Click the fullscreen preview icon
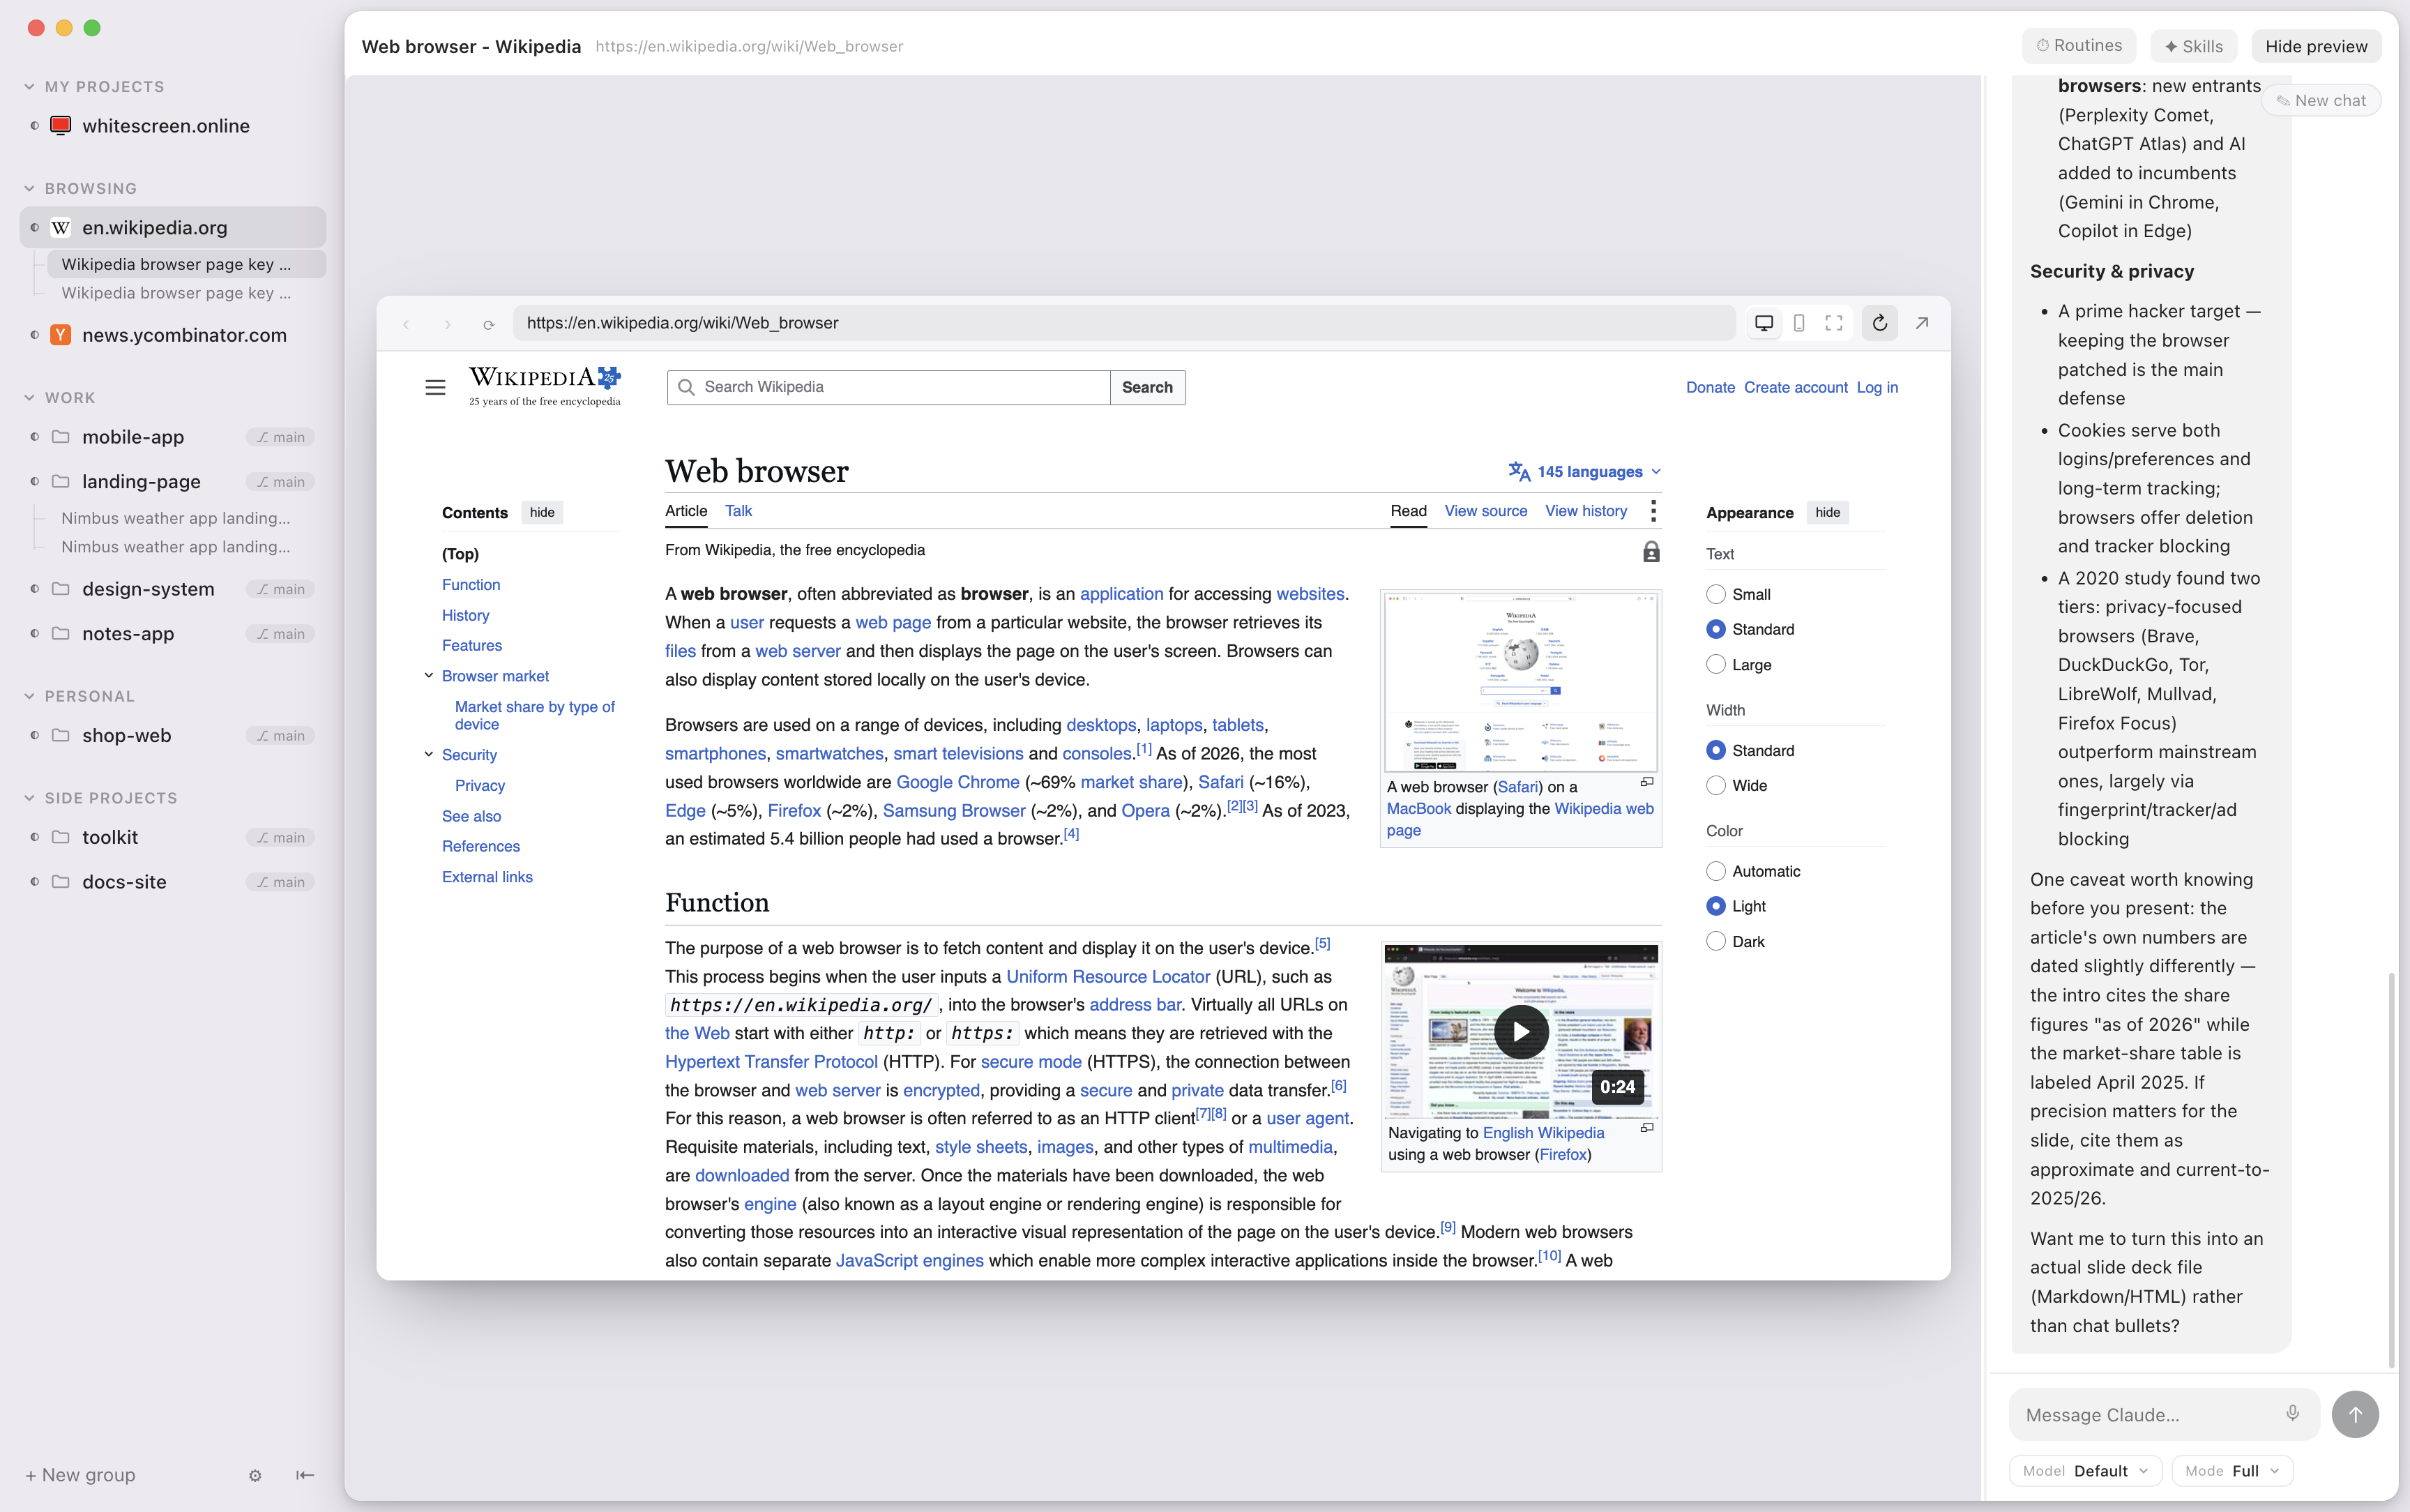The height and width of the screenshot is (1512, 2410). 1834,323
